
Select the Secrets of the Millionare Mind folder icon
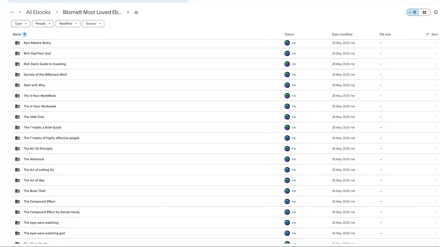[x=17, y=75]
